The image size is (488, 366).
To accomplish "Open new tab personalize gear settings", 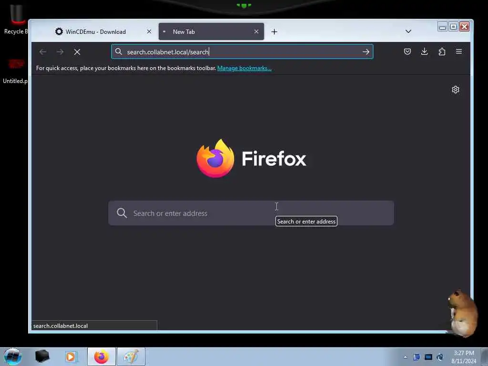I will pyautogui.click(x=456, y=90).
